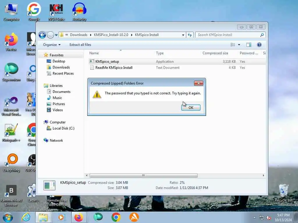Click Extract all files

click(x=80, y=45)
